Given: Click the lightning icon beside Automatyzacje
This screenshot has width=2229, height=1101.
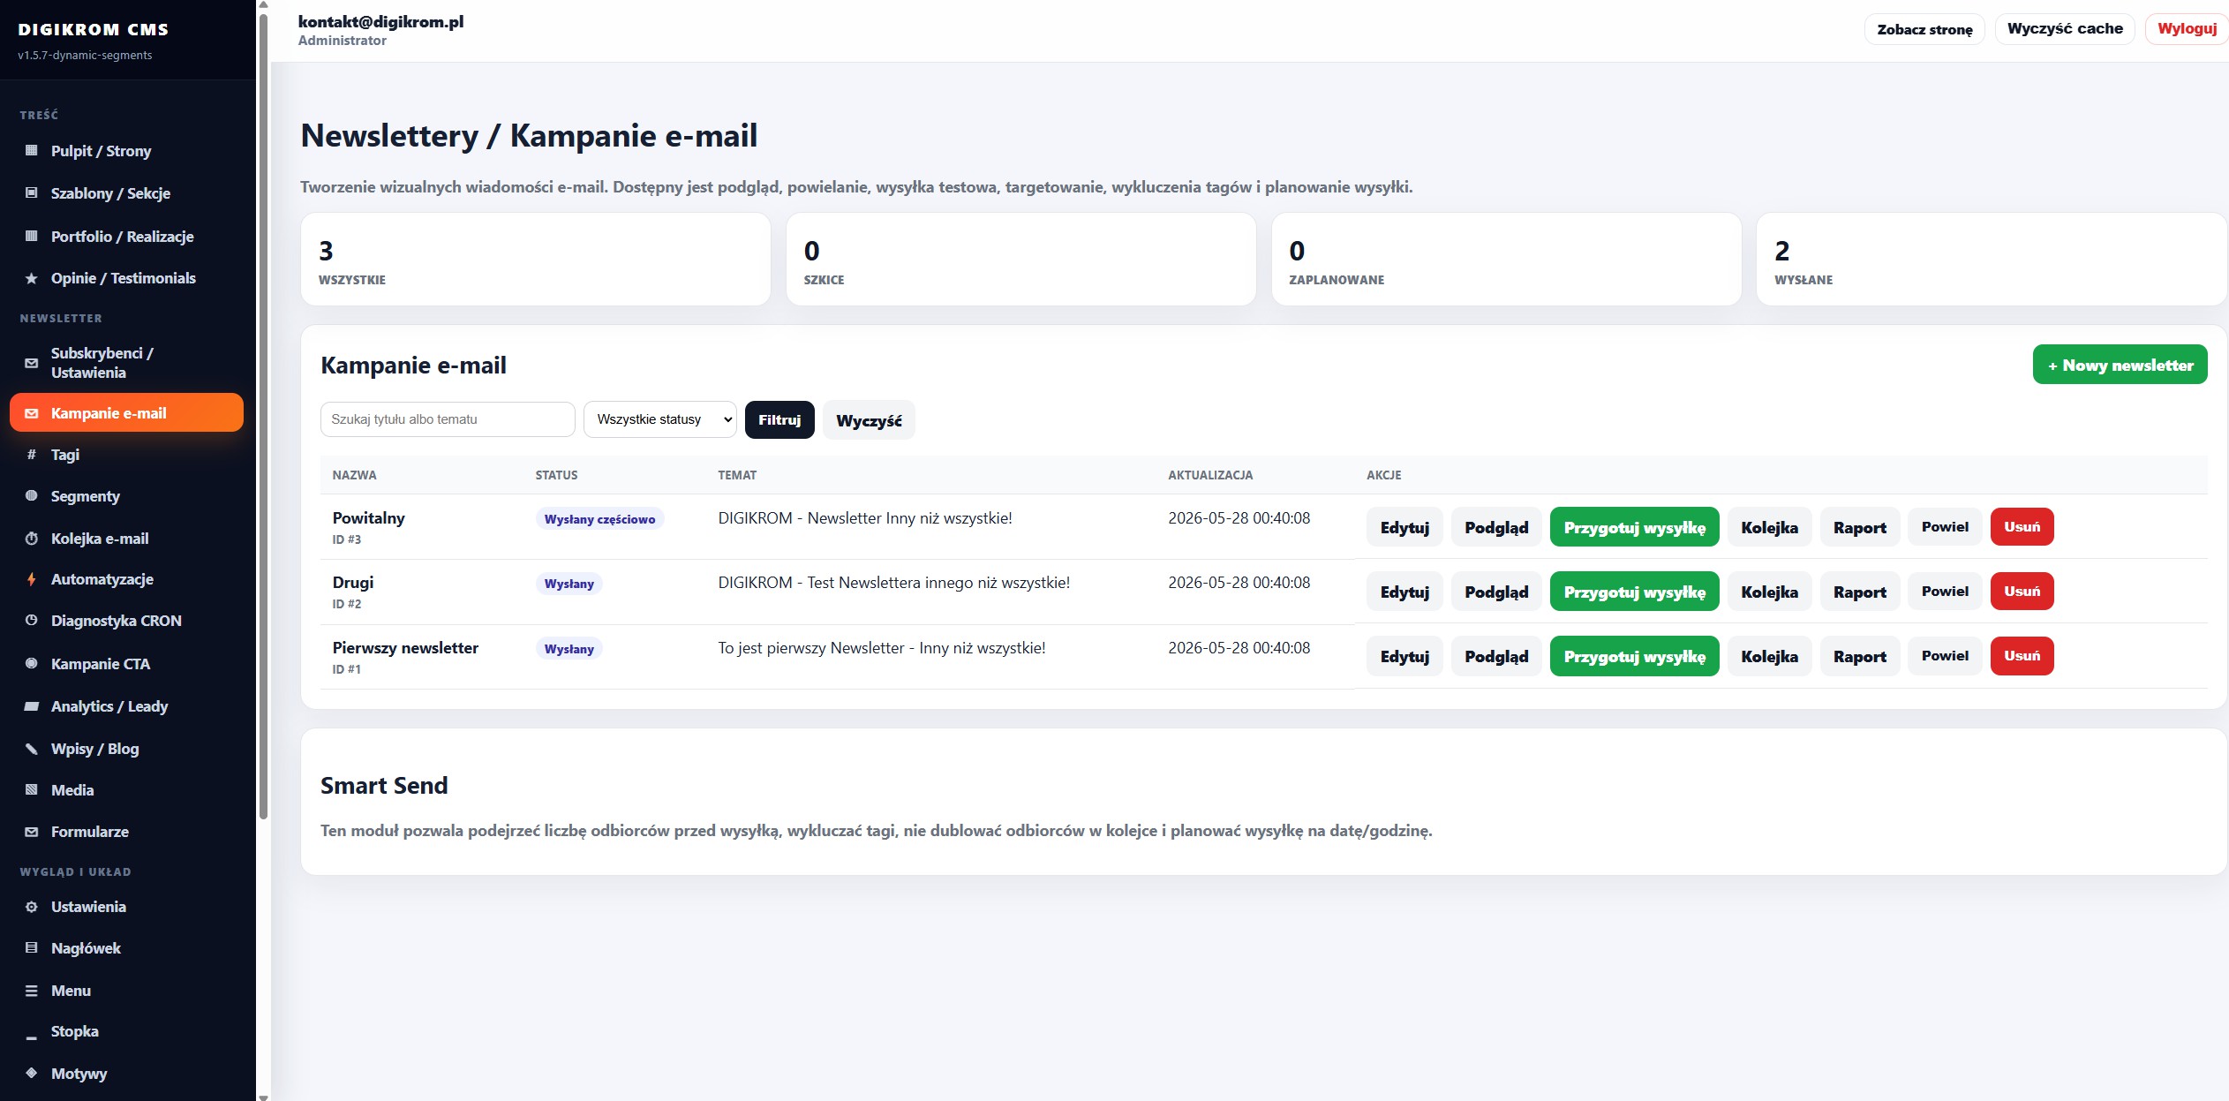Looking at the screenshot, I should (x=32, y=579).
